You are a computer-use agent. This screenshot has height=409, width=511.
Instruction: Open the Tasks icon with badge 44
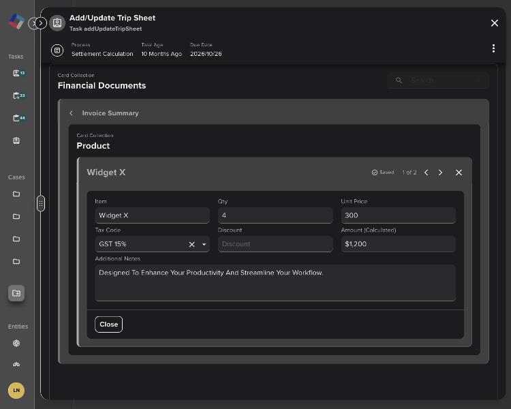point(18,118)
